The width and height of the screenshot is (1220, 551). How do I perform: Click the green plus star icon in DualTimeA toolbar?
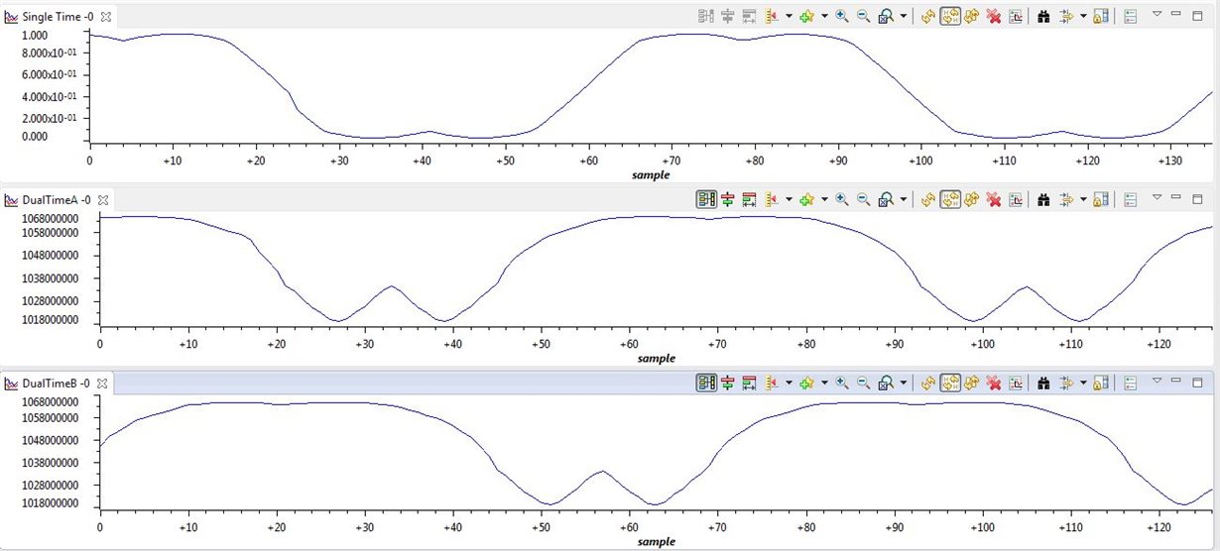click(x=807, y=198)
